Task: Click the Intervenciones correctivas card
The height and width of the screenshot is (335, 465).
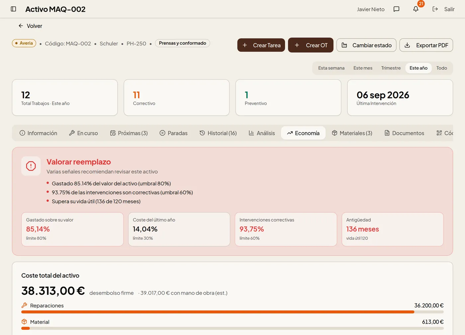Action: coord(286,229)
